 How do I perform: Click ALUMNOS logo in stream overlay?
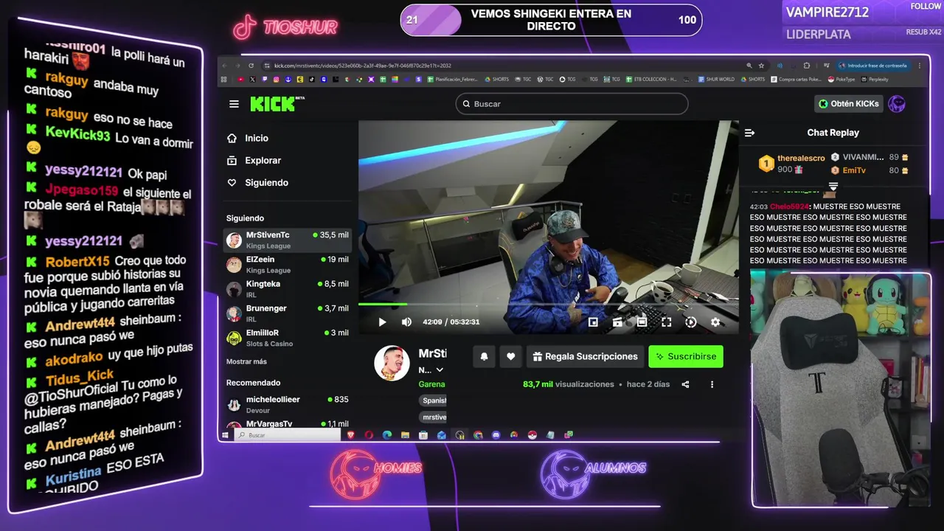pos(593,473)
